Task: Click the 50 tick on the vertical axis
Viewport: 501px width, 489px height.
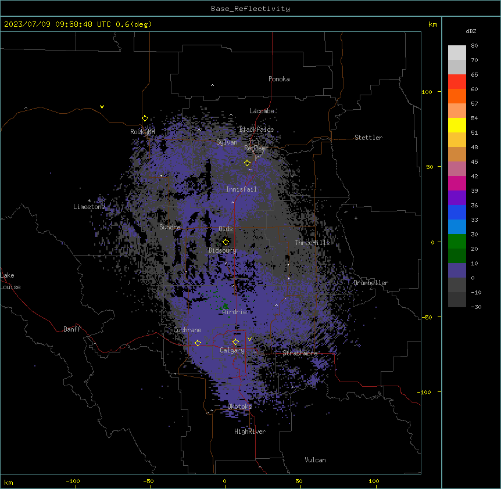Action: (430, 167)
